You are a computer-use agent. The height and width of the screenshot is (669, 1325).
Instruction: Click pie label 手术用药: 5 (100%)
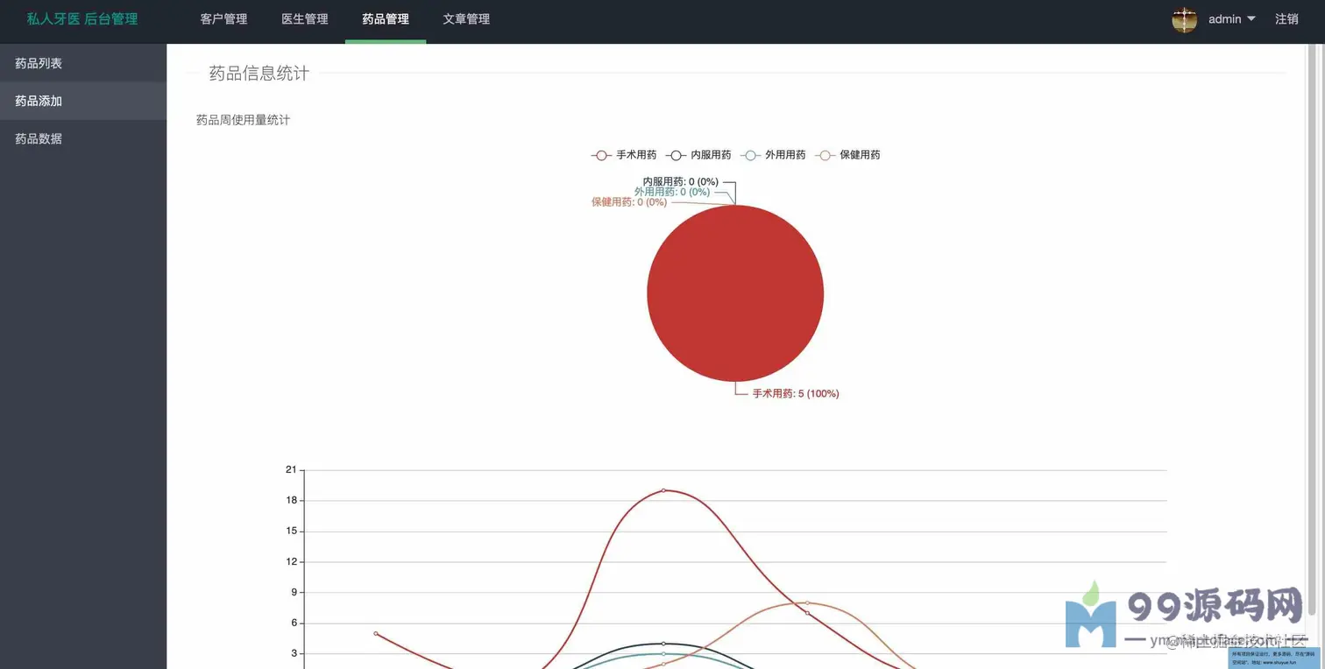796,394
